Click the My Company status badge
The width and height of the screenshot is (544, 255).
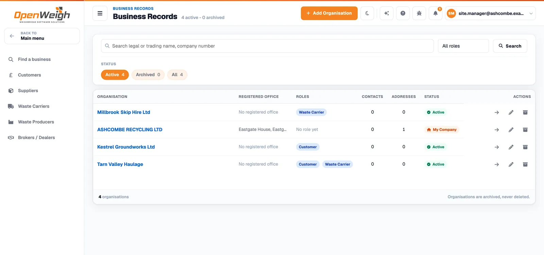click(441, 130)
